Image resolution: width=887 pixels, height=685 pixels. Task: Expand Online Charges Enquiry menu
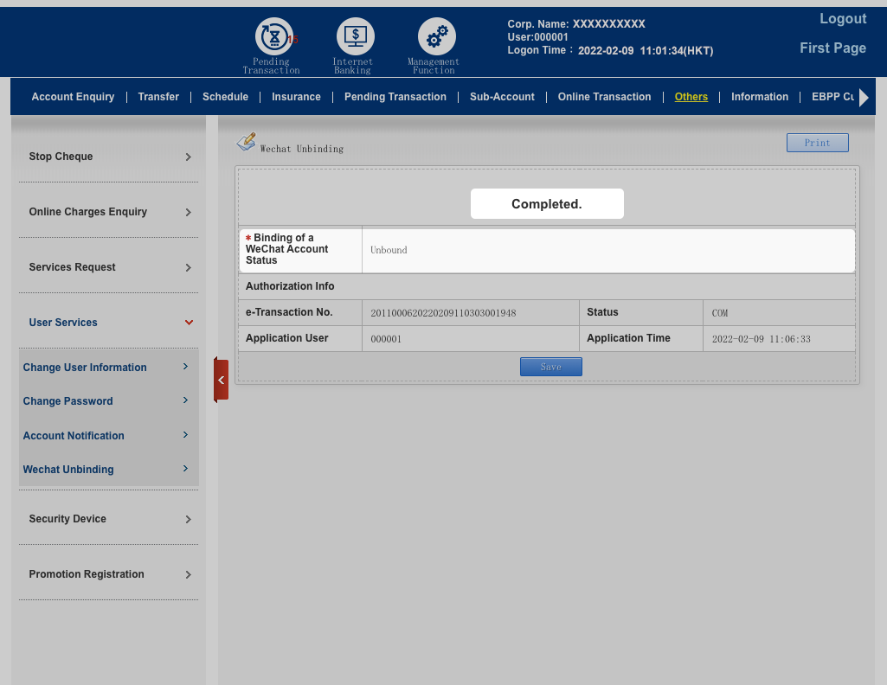[x=109, y=212]
